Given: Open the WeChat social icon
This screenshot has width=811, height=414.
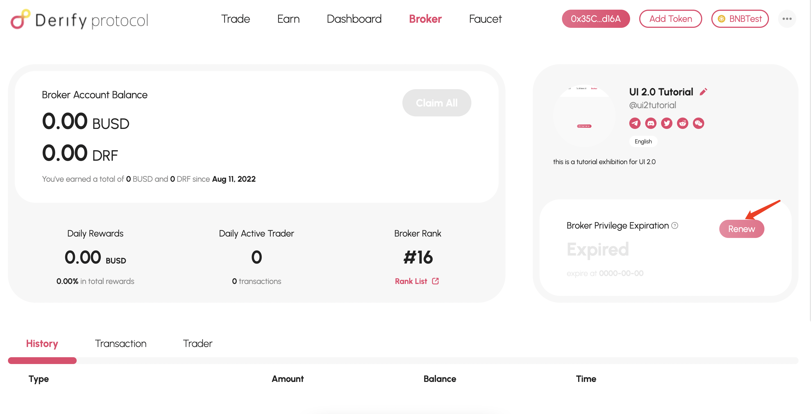Looking at the screenshot, I should click(x=698, y=123).
